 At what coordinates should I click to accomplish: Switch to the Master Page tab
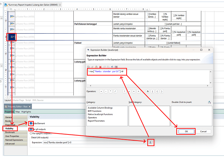click(x=19, y=100)
